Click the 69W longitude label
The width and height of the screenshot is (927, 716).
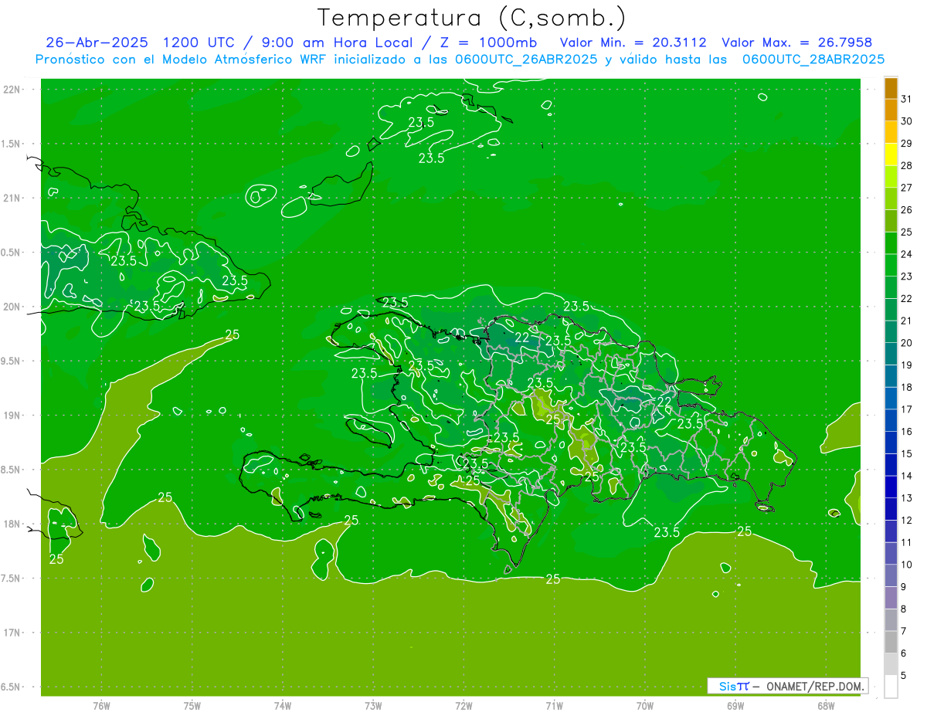coord(735,706)
